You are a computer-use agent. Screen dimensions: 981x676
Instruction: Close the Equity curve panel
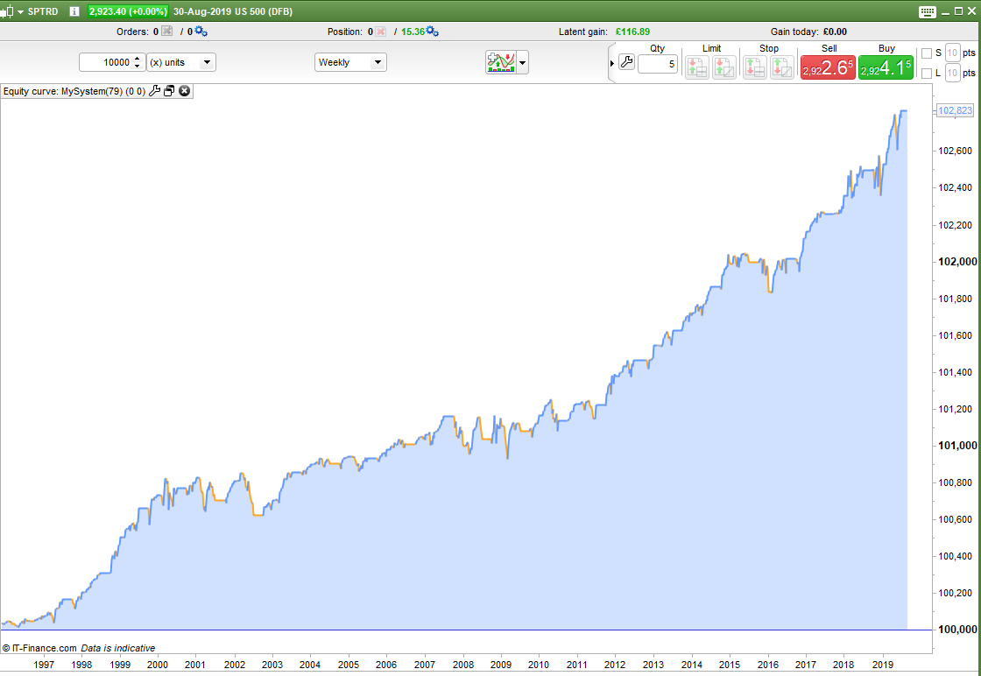[x=184, y=91]
